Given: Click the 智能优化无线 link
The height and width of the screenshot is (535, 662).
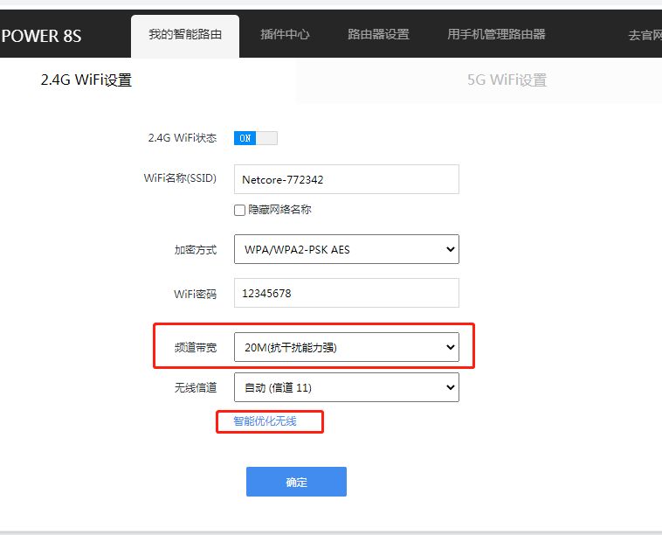Looking at the screenshot, I should [x=265, y=420].
